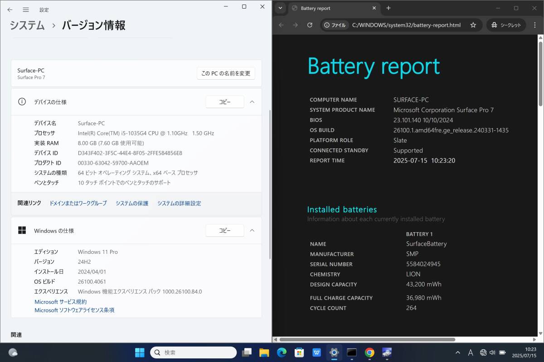Viewport: 544px width, 362px height.
Task: Show hidden system tray icons
Action: (458, 352)
